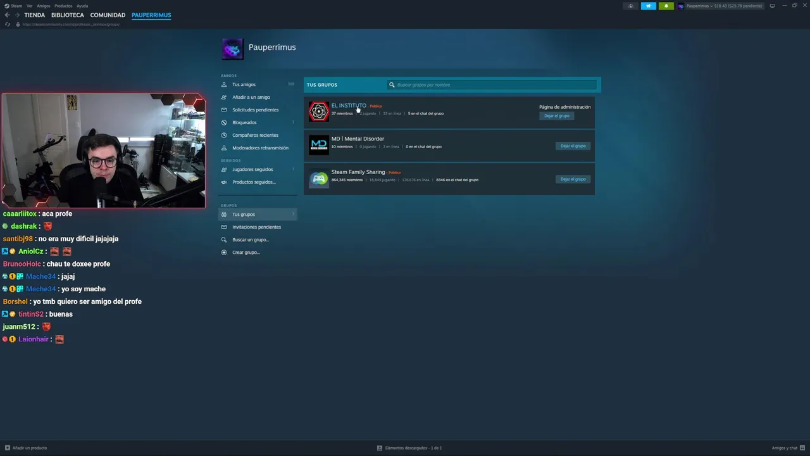The image size is (810, 456).
Task: Open the Ver menu
Action: point(29,6)
